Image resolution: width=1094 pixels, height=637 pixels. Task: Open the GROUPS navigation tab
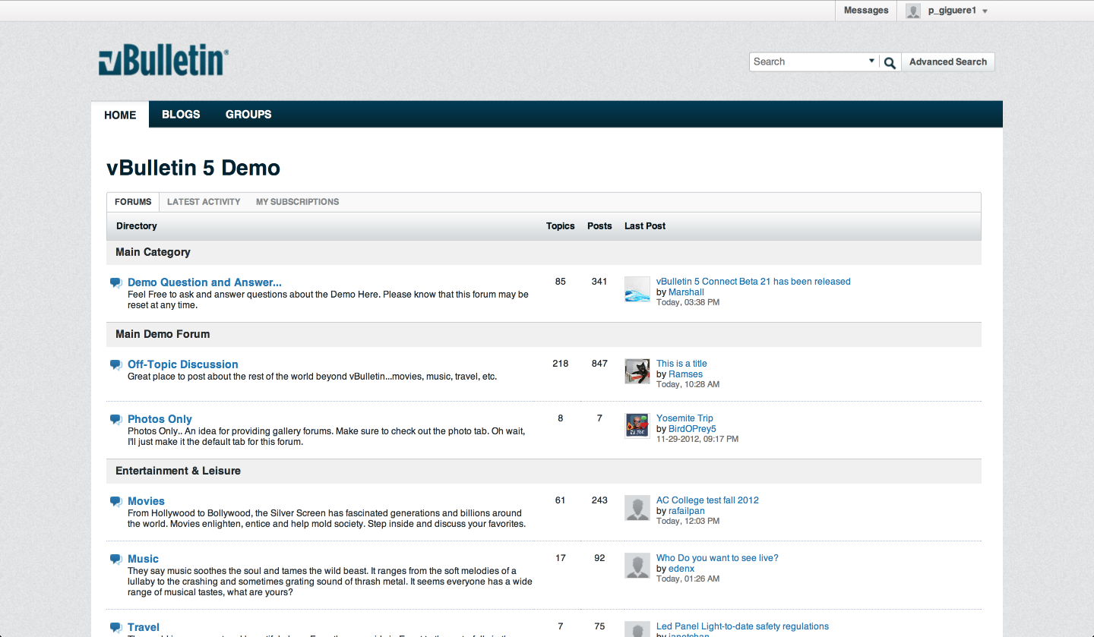click(248, 115)
